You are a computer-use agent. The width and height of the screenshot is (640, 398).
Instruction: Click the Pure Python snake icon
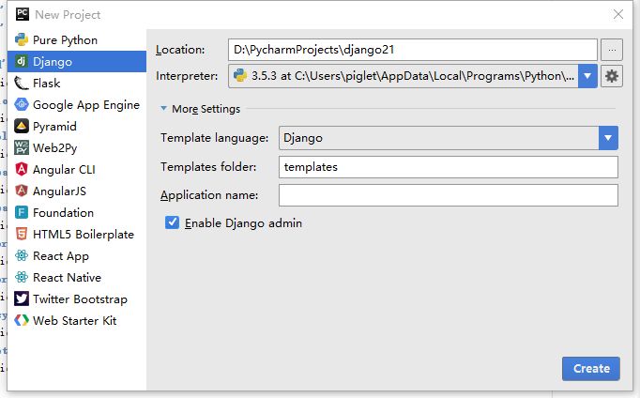point(22,40)
